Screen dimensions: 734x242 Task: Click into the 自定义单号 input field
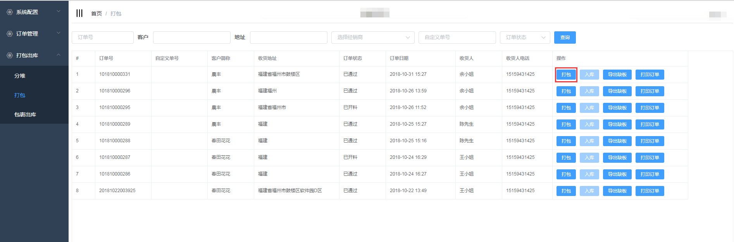pyautogui.click(x=457, y=37)
